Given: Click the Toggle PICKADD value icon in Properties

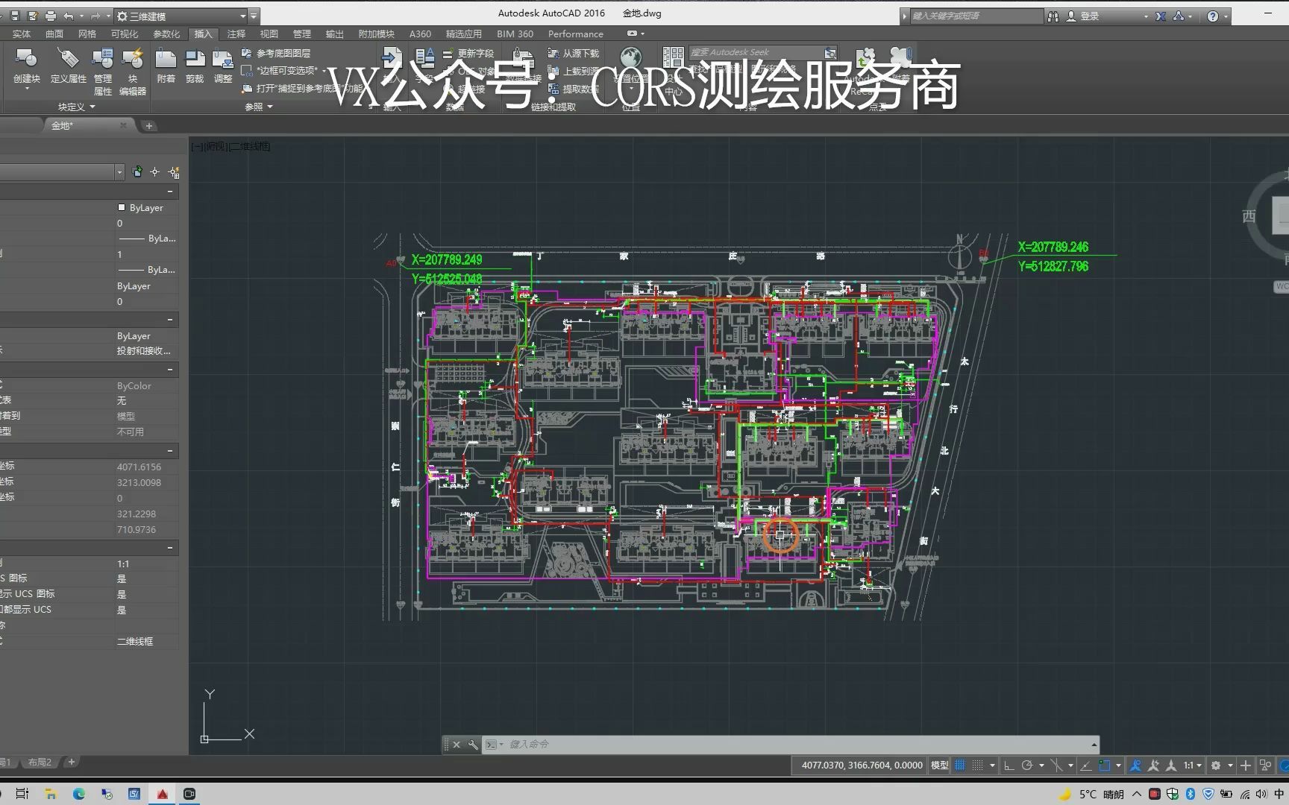Looking at the screenshot, I should [137, 172].
